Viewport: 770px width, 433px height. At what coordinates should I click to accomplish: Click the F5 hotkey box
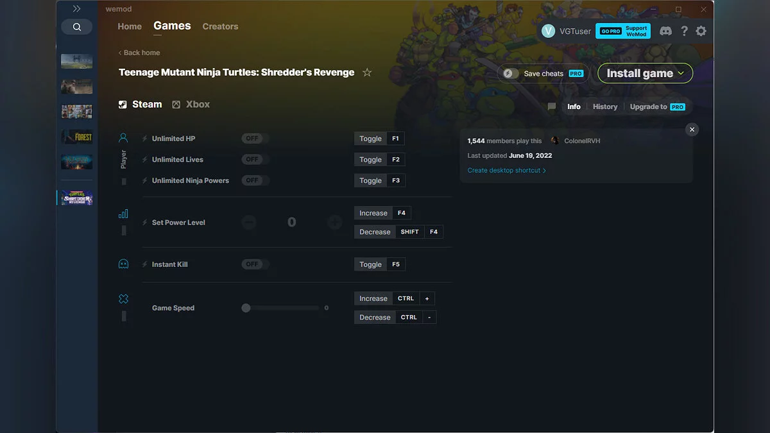[x=396, y=264]
